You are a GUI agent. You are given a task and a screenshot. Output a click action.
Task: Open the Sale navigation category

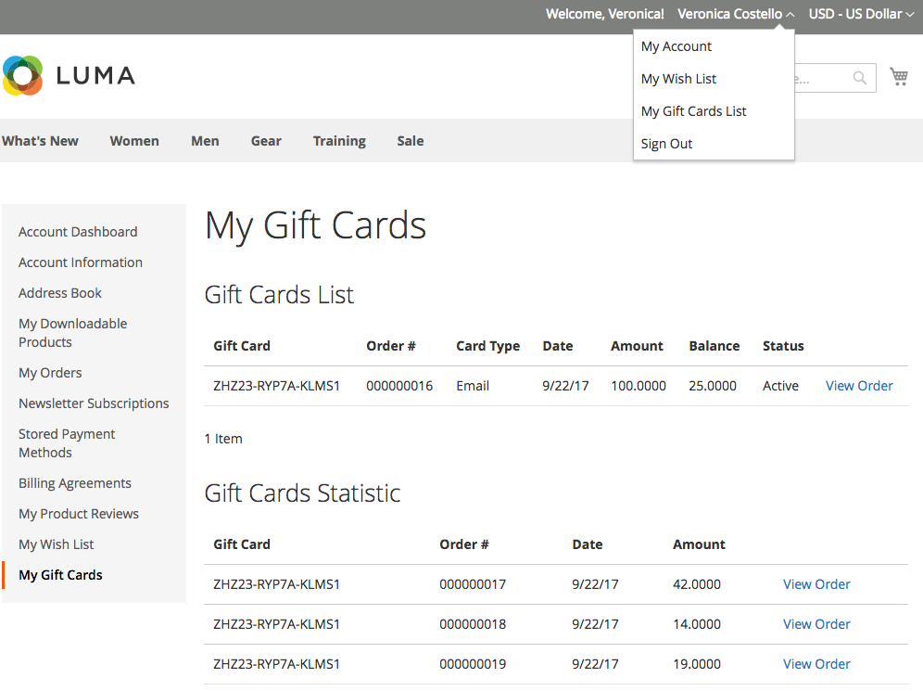[x=411, y=141]
